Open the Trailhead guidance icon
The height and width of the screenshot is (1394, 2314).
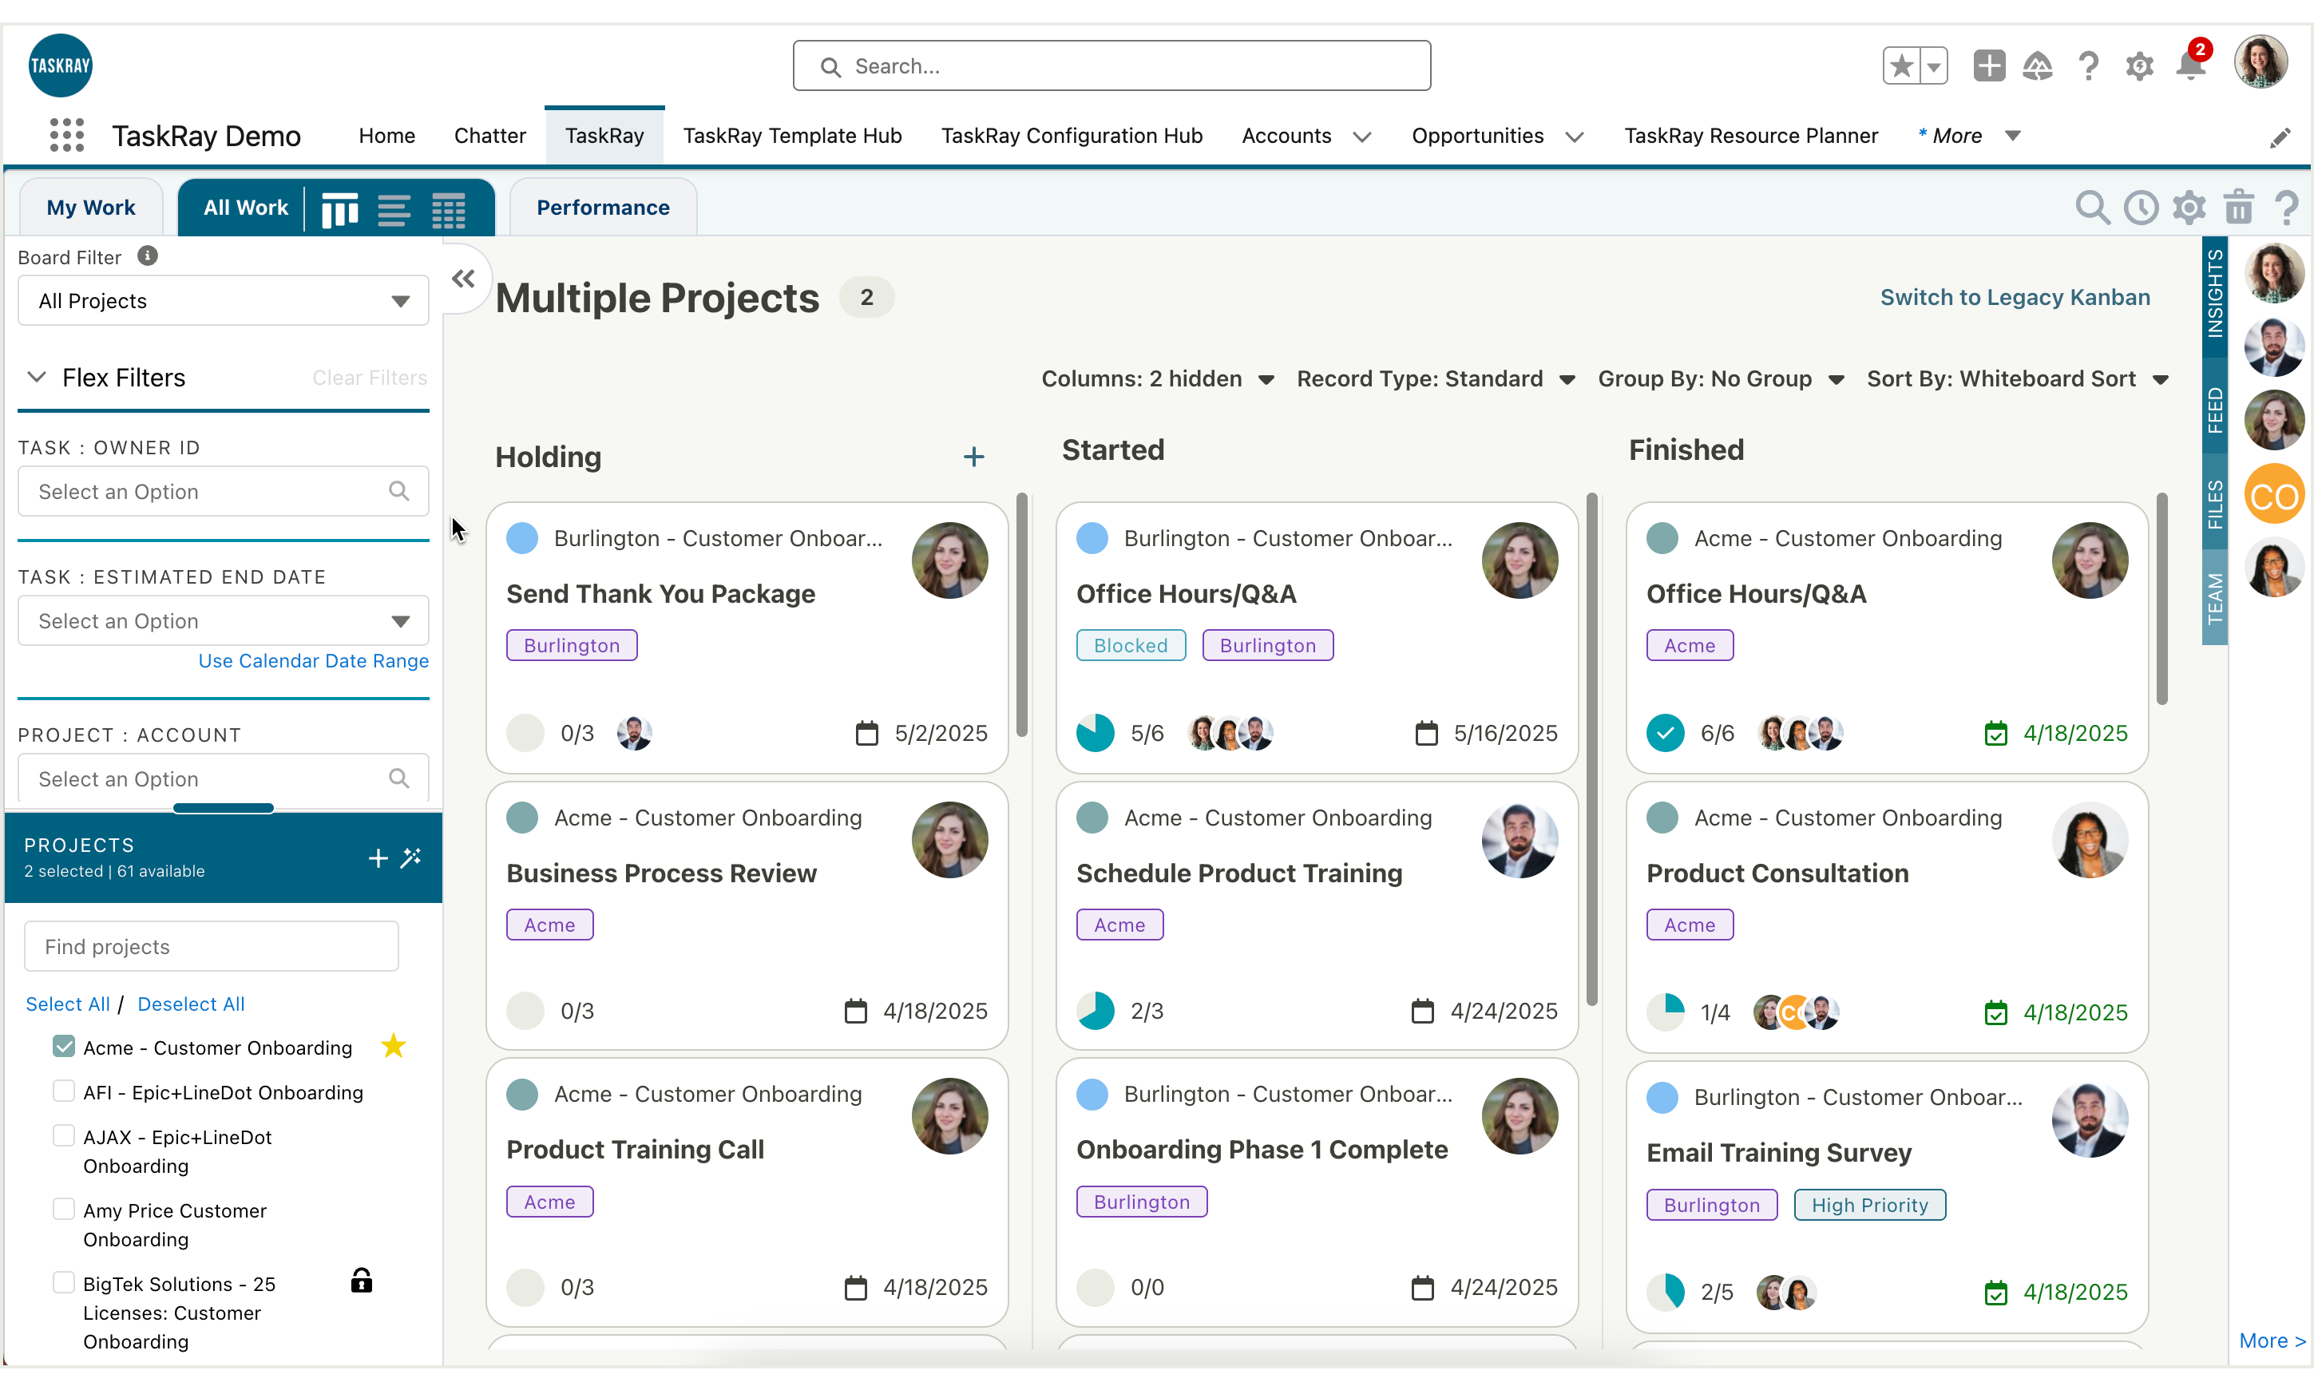coord(2037,65)
